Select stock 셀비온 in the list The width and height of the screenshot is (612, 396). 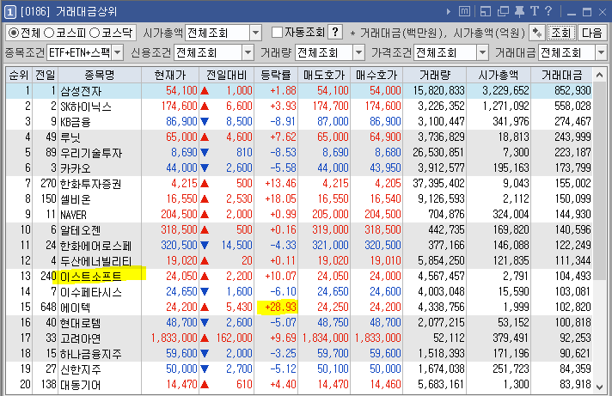click(x=76, y=199)
